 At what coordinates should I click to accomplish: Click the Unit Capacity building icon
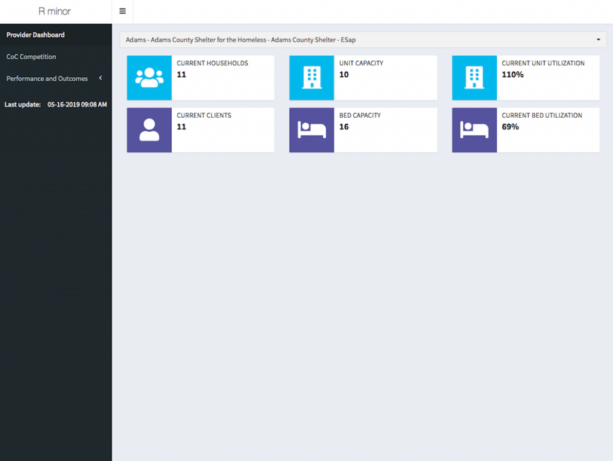(311, 78)
